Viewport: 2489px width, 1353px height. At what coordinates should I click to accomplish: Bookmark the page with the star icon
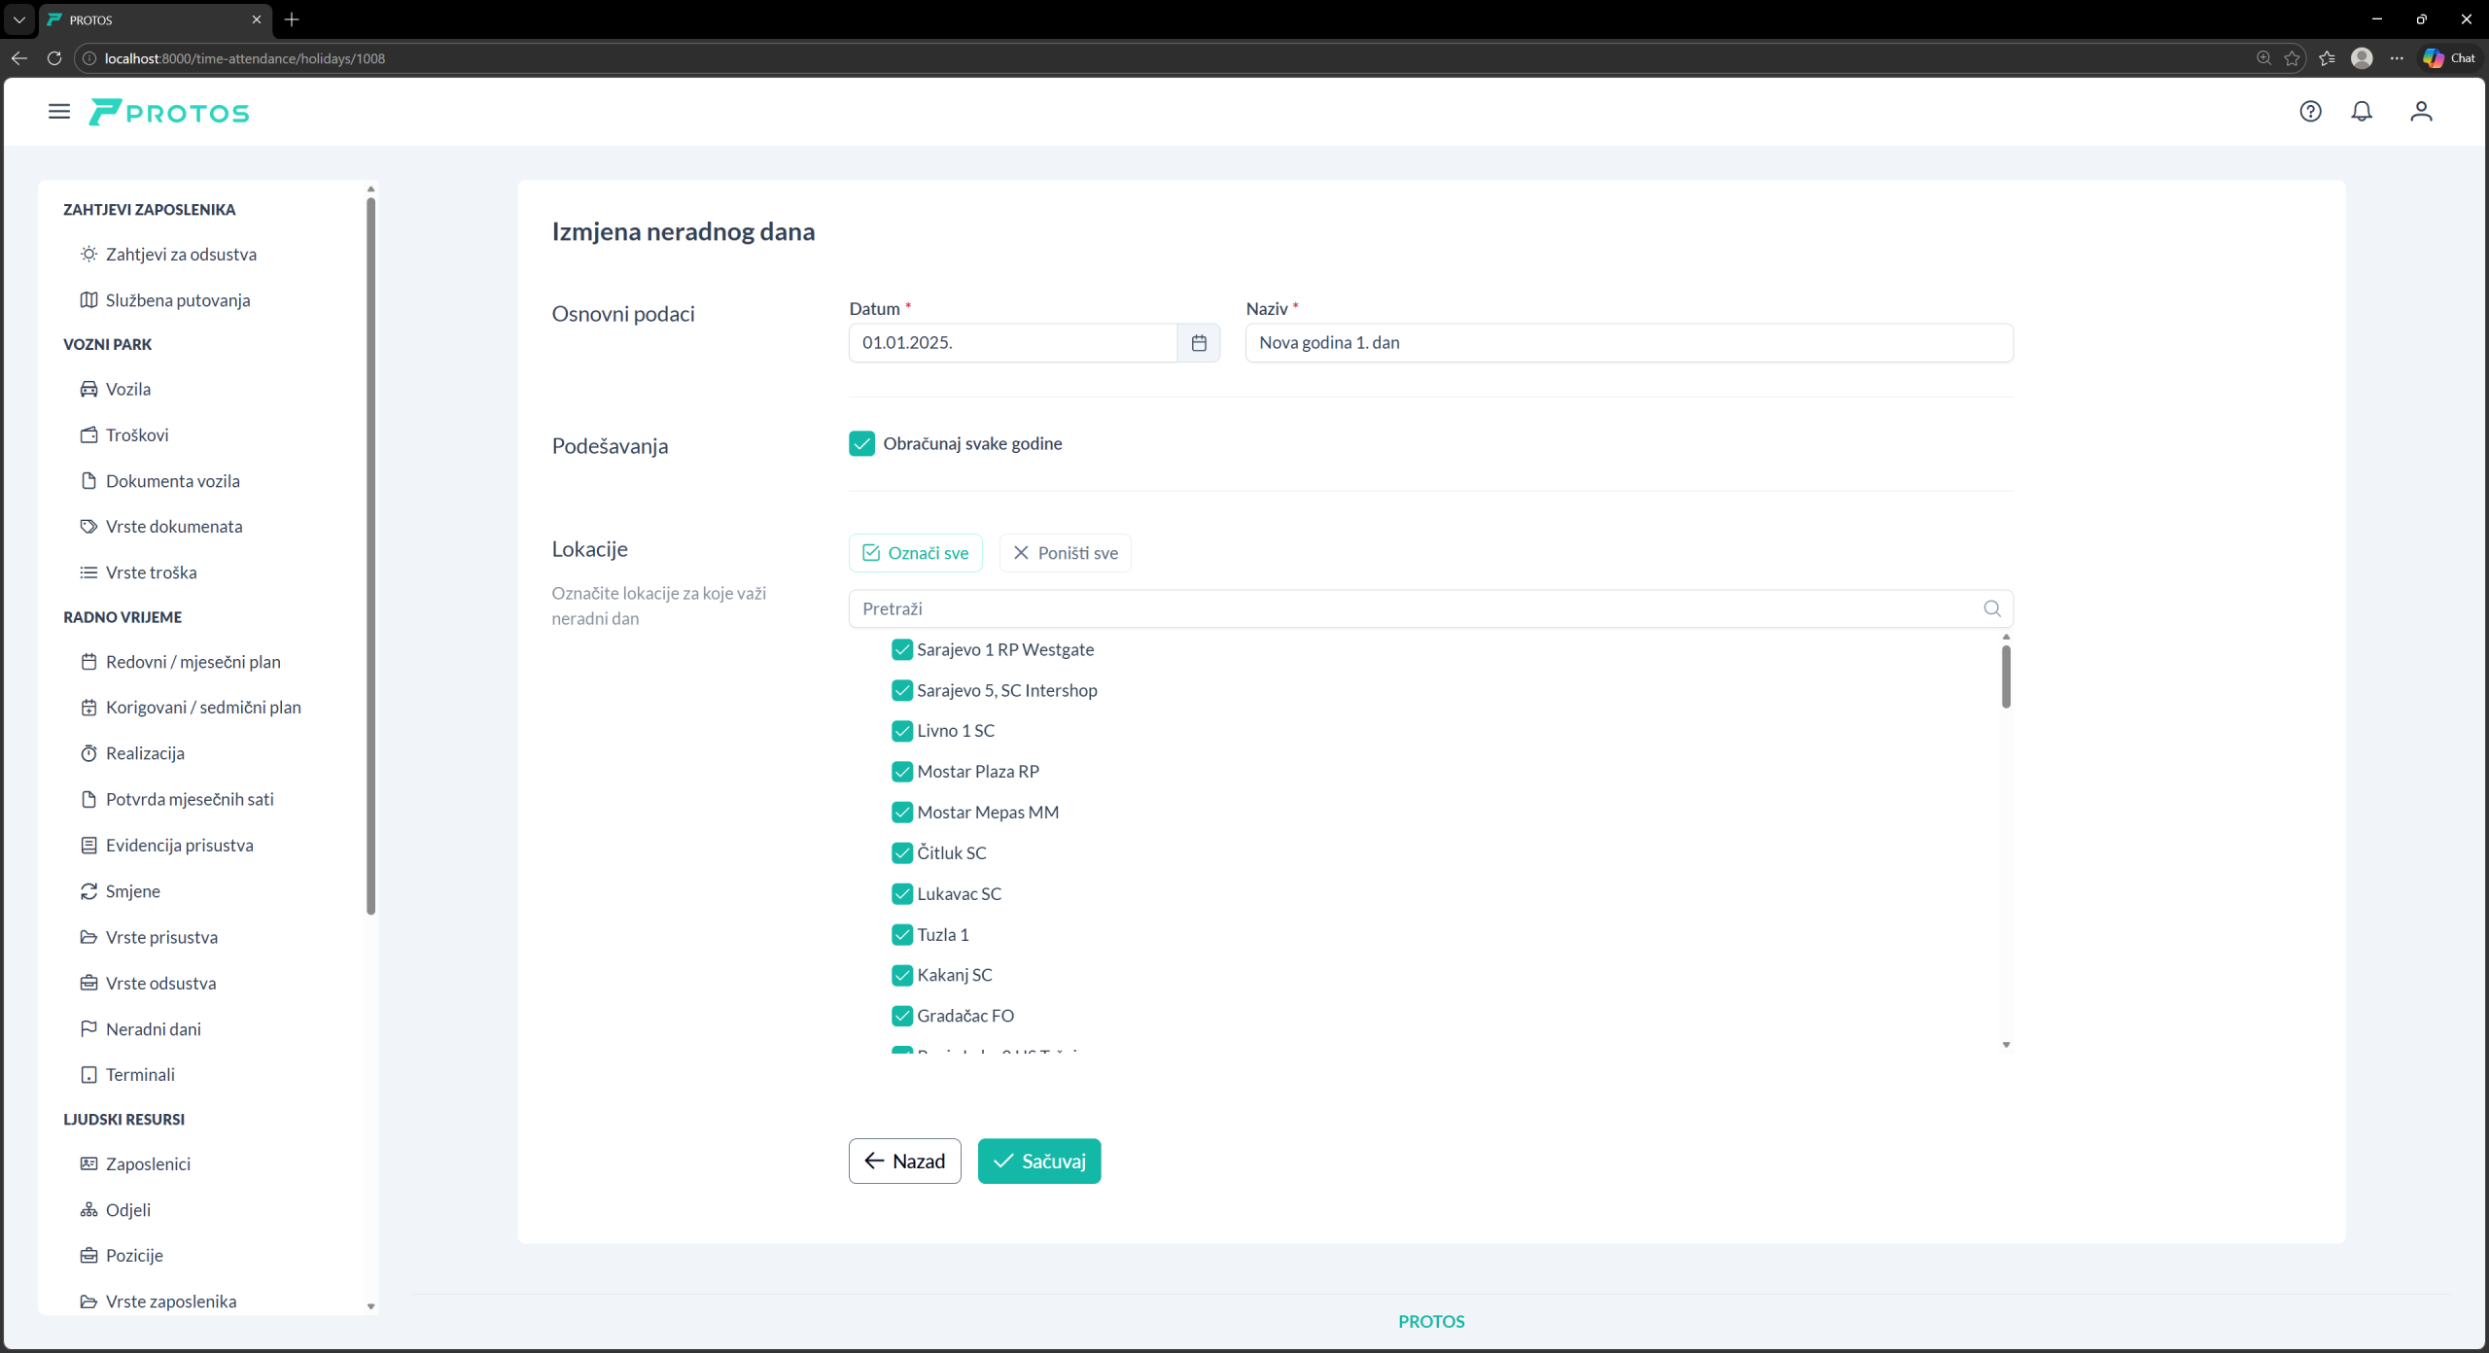coord(2292,58)
